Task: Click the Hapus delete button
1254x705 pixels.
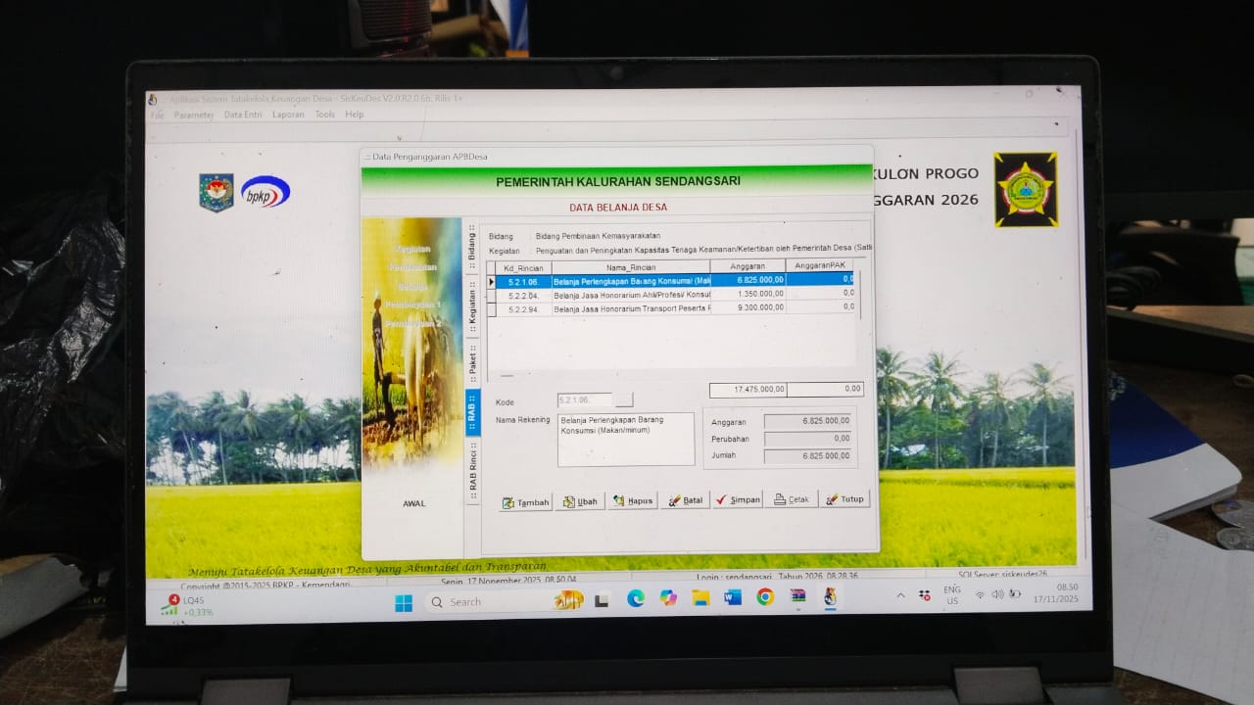Action: pyautogui.click(x=632, y=501)
